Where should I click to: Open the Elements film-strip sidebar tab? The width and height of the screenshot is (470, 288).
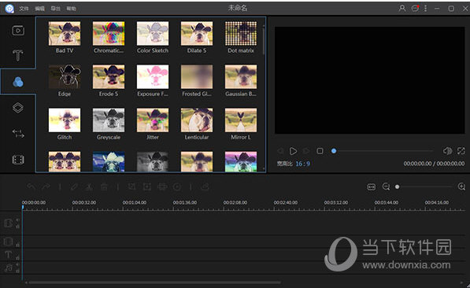pos(18,160)
